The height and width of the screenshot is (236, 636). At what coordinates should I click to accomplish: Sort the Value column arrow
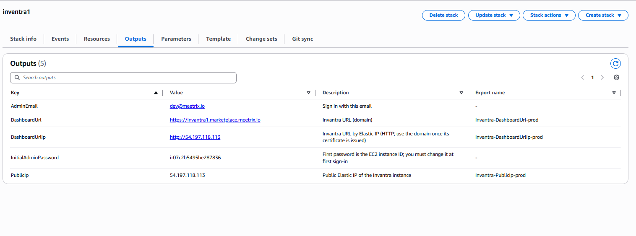click(x=309, y=93)
